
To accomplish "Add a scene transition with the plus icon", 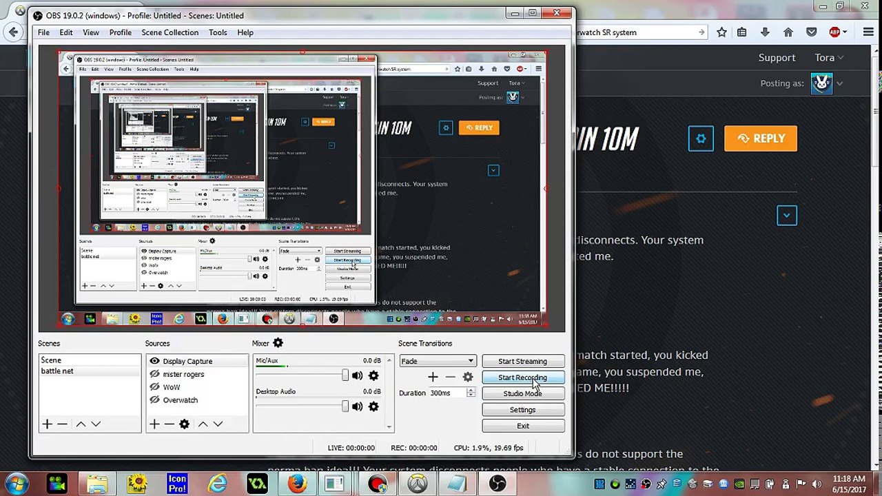I will [433, 377].
